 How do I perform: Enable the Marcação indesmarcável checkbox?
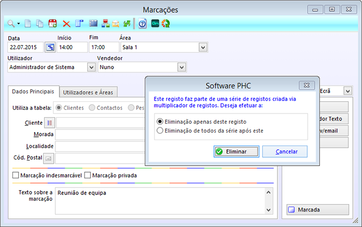click(15, 175)
